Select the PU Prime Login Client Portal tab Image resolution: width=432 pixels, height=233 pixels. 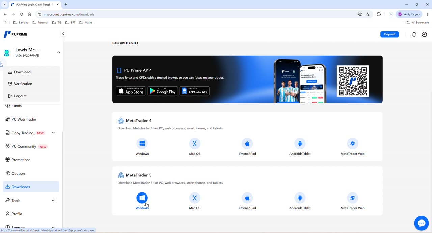32,5
